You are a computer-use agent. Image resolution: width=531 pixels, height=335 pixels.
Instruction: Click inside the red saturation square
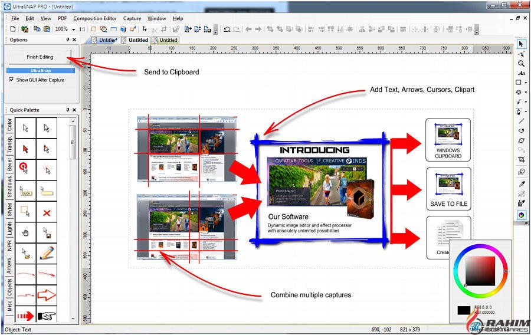tap(480, 271)
